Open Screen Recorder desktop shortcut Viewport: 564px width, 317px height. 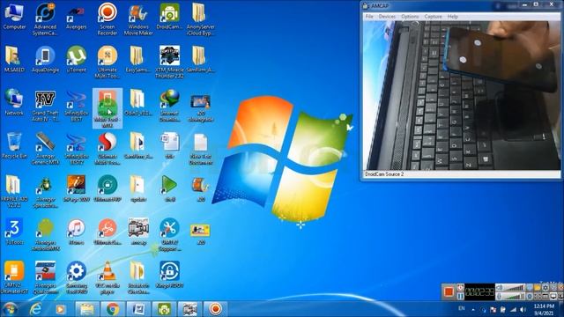[x=108, y=19]
